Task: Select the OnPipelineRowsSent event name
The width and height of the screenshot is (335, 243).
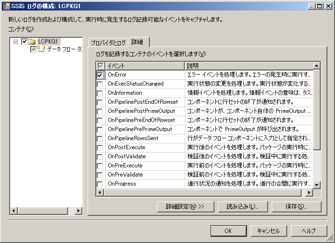Action: pos(133,138)
